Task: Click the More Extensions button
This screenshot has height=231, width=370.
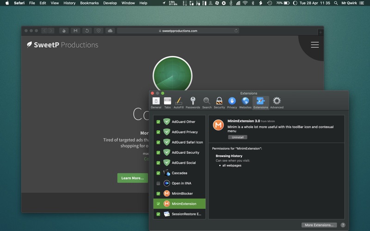Action: (x=319, y=225)
